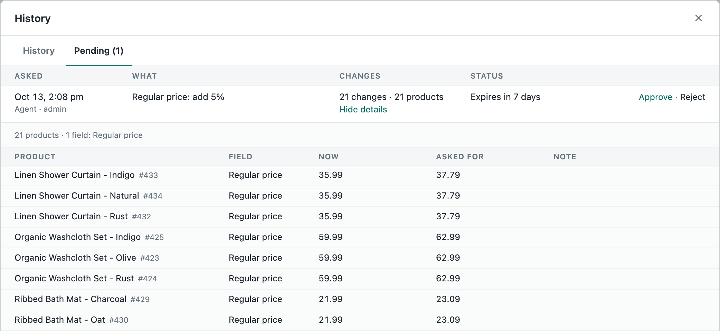The image size is (720, 331).
Task: Select Ribbed Bath Mat - Oat product
Action: click(60, 320)
